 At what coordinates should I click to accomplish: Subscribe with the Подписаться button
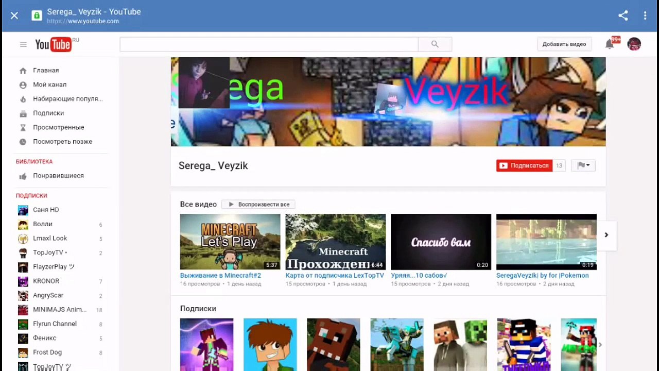(524, 165)
